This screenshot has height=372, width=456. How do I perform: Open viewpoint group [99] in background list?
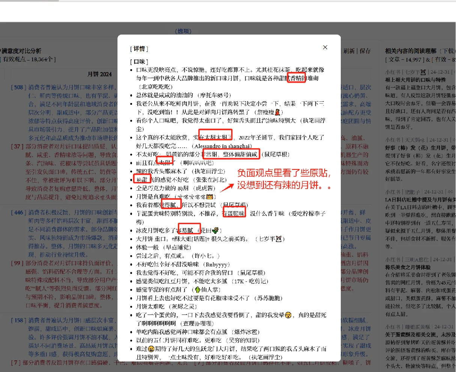17,263
